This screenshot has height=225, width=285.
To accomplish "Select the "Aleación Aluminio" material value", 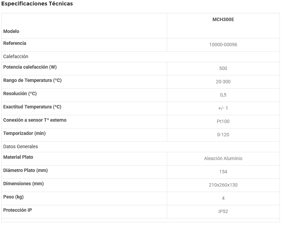I will click(223, 158).
